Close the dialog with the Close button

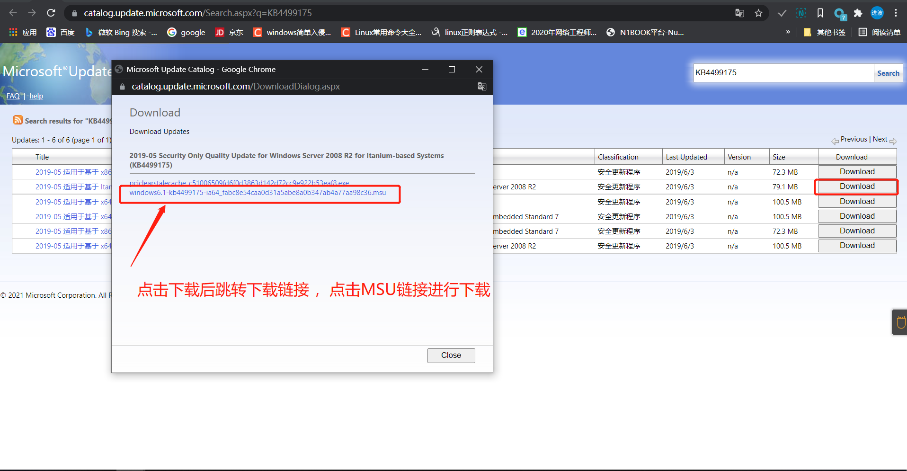(x=451, y=355)
